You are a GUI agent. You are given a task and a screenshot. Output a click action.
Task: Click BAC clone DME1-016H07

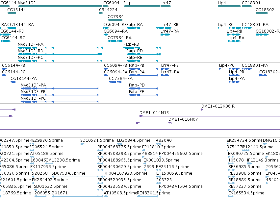pos(224,123)
